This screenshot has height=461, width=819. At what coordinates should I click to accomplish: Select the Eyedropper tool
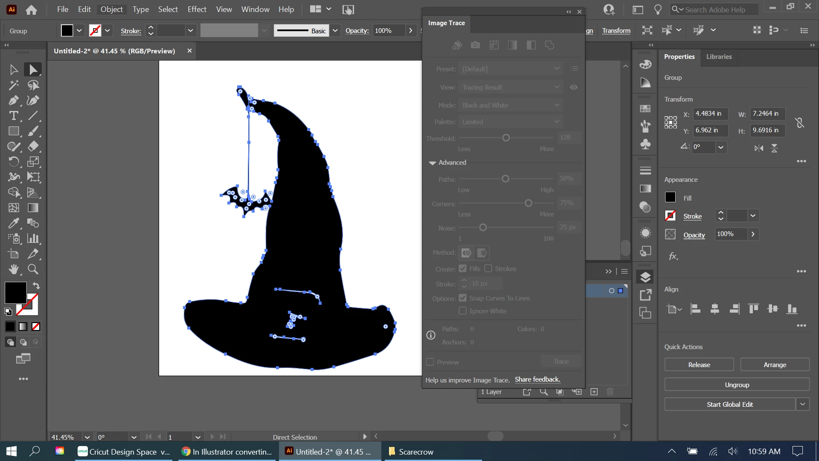pyautogui.click(x=13, y=223)
